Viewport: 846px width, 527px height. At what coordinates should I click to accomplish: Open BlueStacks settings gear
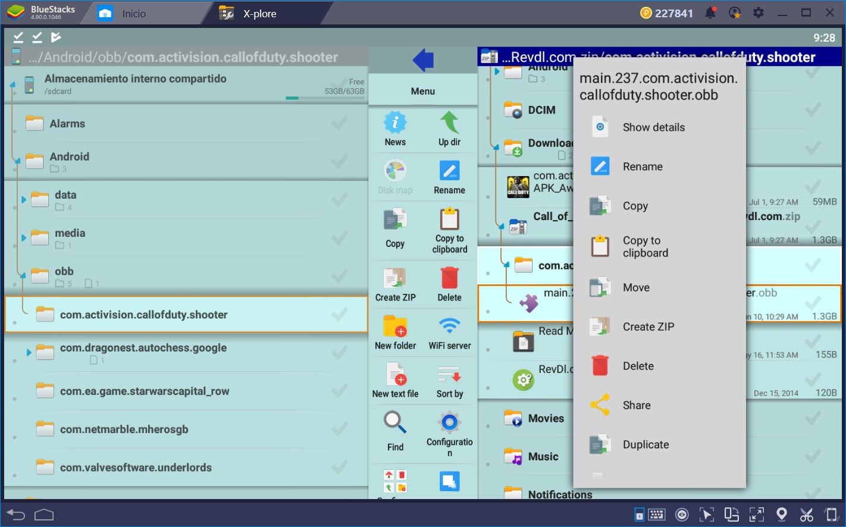click(x=759, y=13)
